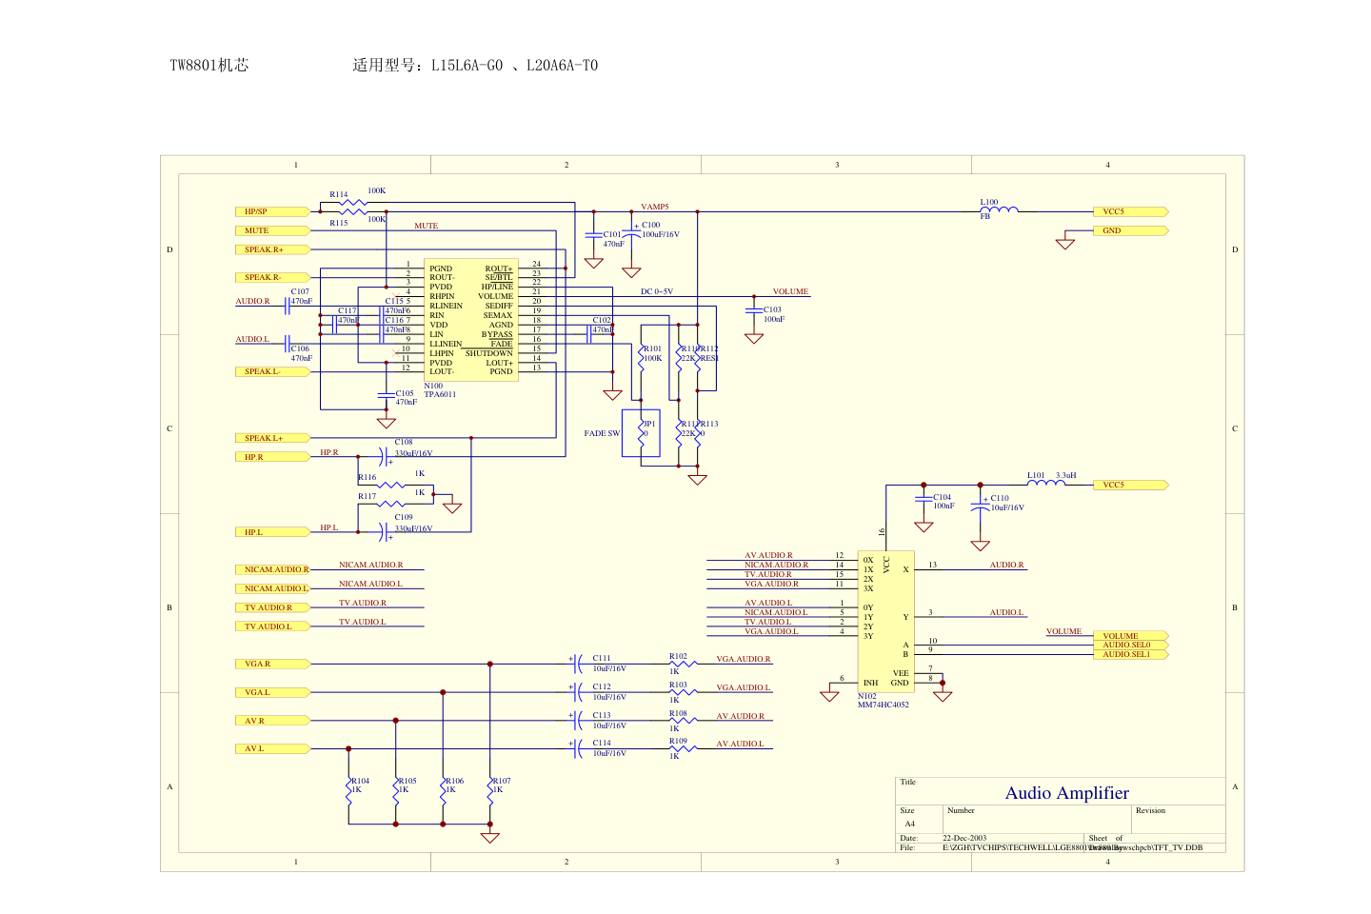Click the R116 resistor designator

[x=368, y=477]
